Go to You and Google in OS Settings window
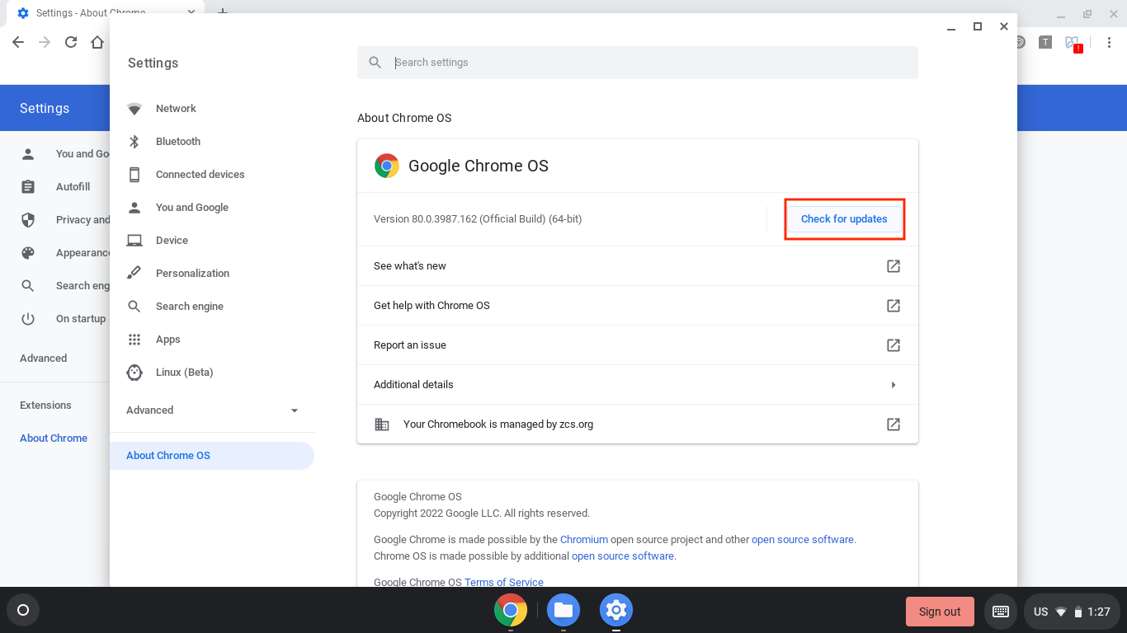The height and width of the screenshot is (633, 1127). click(x=192, y=208)
